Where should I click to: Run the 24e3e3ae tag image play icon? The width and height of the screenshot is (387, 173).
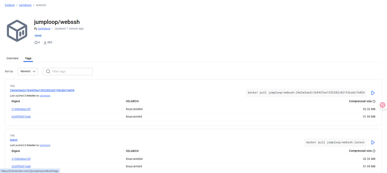point(373,93)
